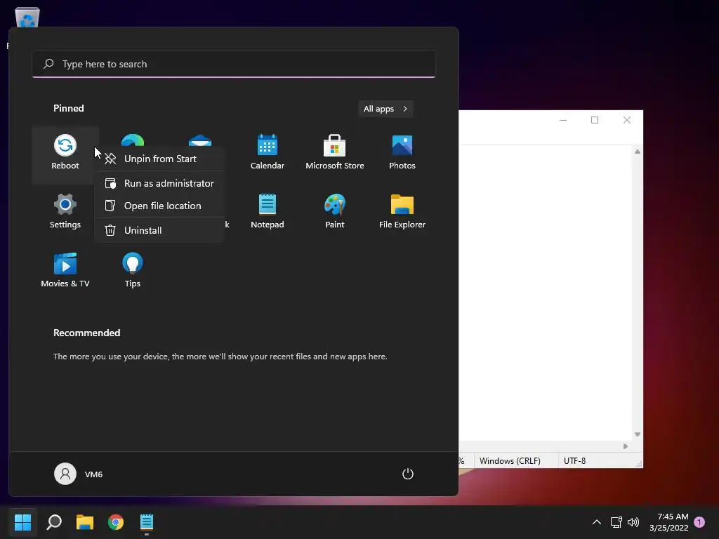Click Windows (CRLF) in Notepad status bar
719x539 pixels.
510,460
